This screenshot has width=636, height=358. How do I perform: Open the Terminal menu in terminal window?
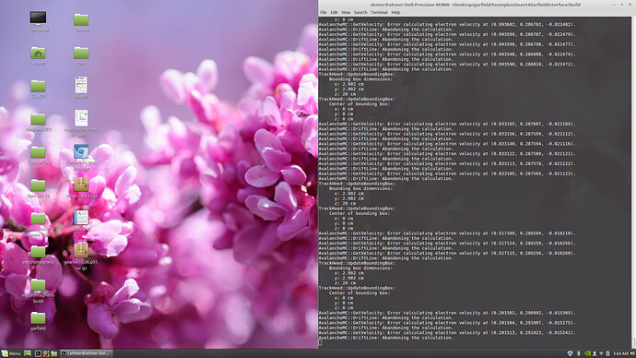379,12
